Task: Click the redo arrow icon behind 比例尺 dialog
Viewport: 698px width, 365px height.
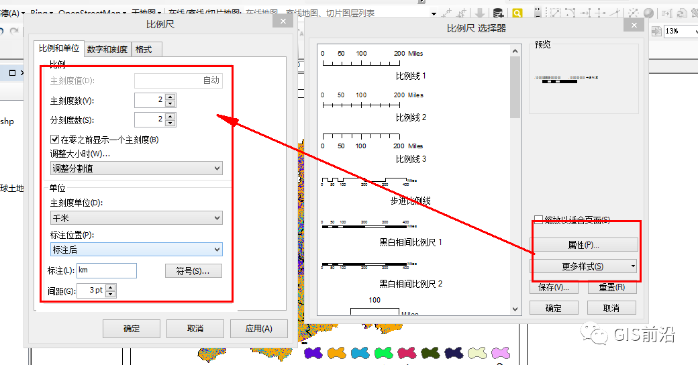Action: tap(14, 31)
